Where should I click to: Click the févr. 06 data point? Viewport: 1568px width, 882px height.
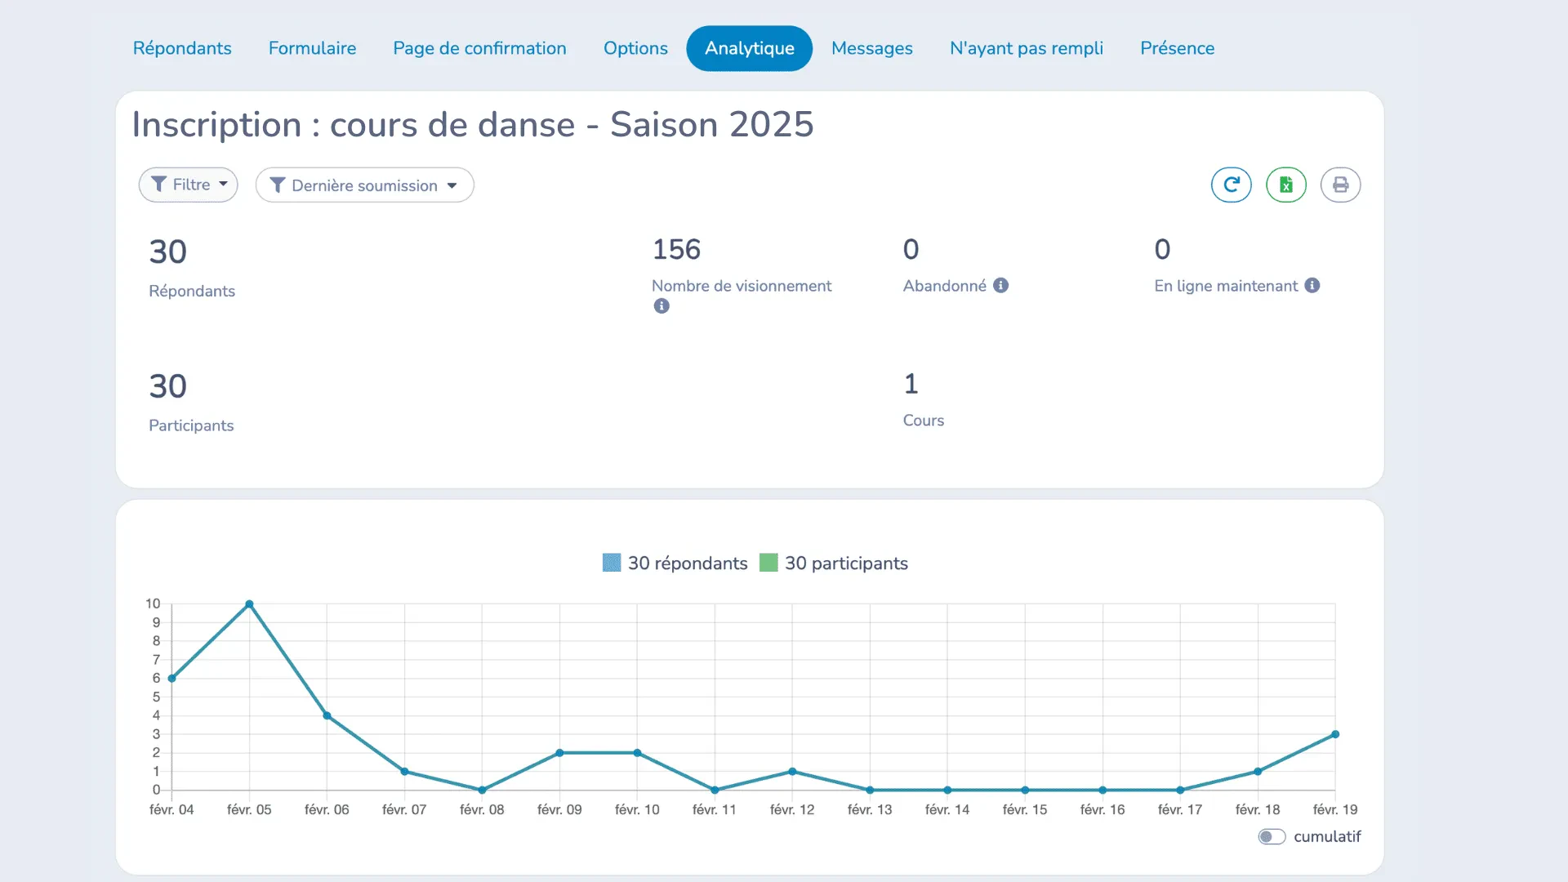tap(327, 715)
